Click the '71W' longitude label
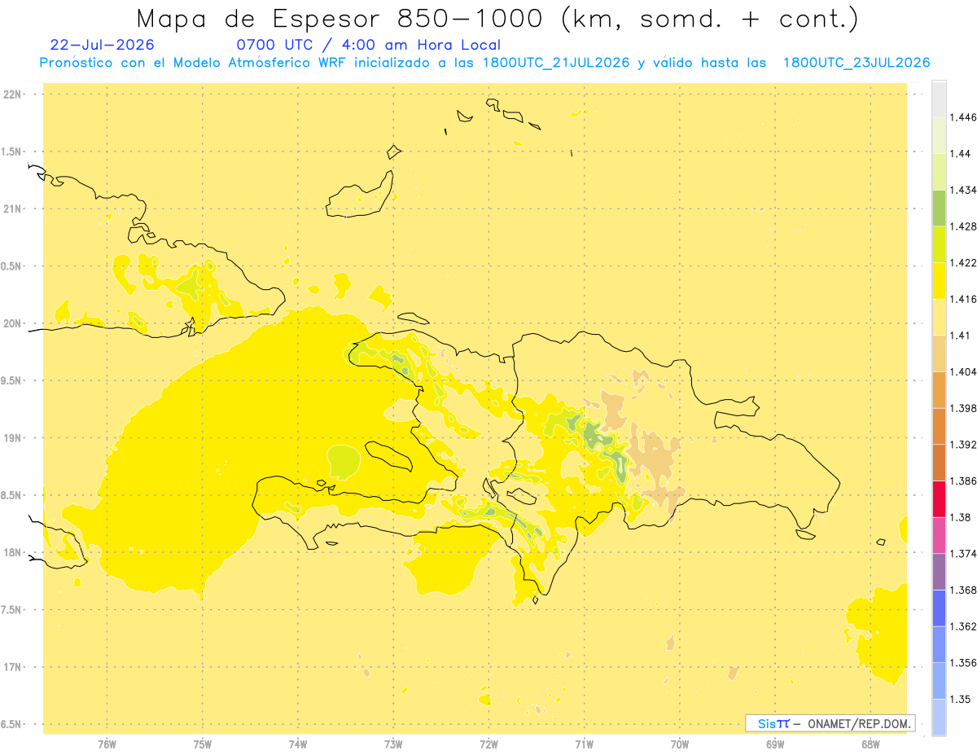This screenshot has width=977, height=755. pos(584,744)
